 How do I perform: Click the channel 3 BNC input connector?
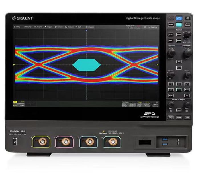pyautogui.click(x=89, y=141)
